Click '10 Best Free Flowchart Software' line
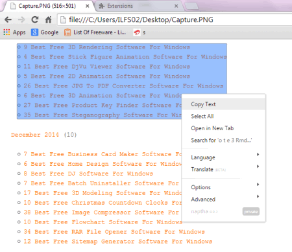Image resolution: width=292 pixels, height=252 pixels. [x=103, y=222]
